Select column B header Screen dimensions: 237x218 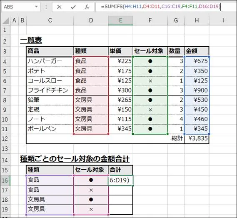tap(22, 20)
